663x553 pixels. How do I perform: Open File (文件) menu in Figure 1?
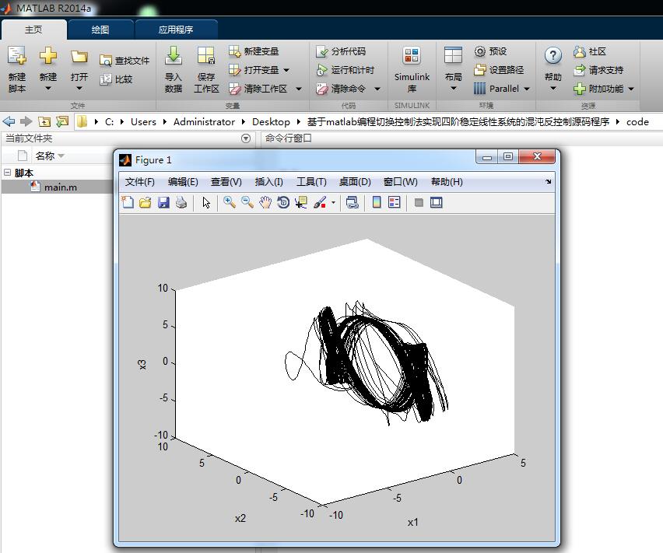click(x=139, y=182)
